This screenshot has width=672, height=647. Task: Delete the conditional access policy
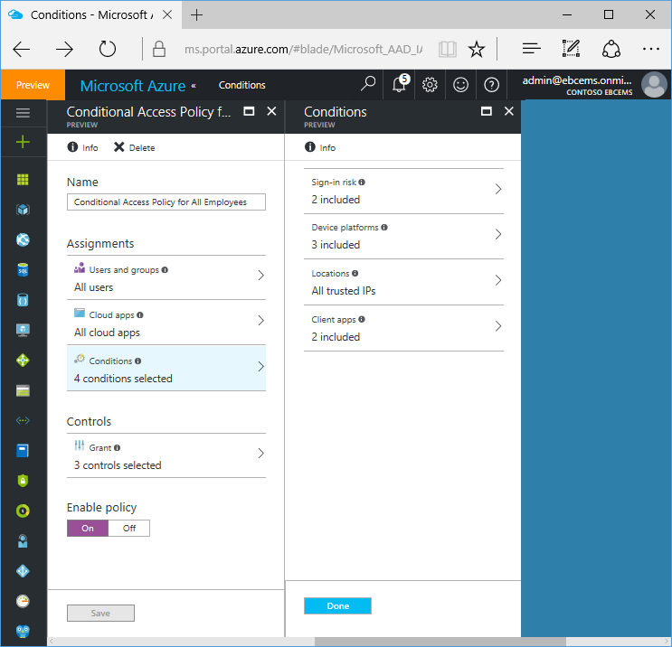pyautogui.click(x=134, y=147)
